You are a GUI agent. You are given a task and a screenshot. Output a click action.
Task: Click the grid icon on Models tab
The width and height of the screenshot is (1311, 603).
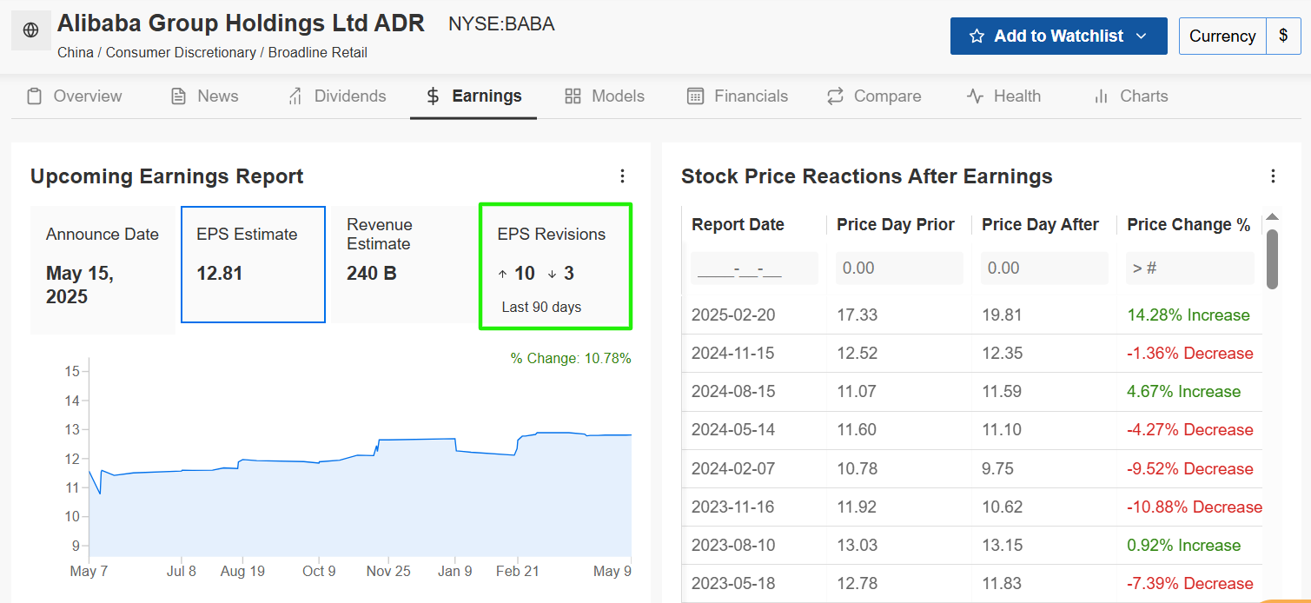tap(573, 96)
